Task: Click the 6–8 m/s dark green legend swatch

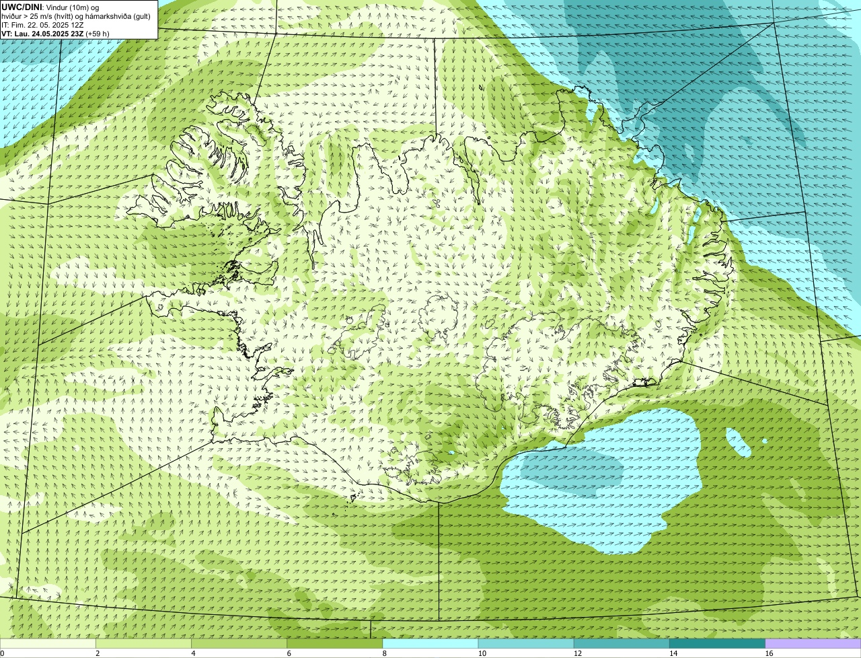Action: (334, 643)
